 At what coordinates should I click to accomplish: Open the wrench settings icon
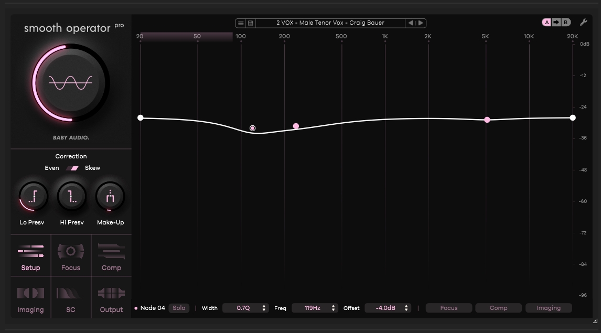(x=583, y=22)
